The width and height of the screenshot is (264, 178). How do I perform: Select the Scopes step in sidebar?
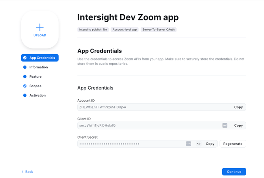[35, 86]
